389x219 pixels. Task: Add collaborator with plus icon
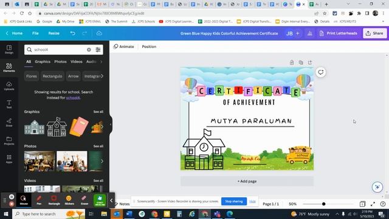[x=297, y=33]
